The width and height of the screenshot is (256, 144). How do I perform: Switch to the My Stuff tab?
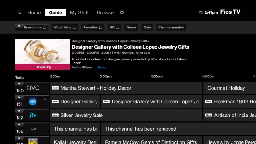coord(79,12)
